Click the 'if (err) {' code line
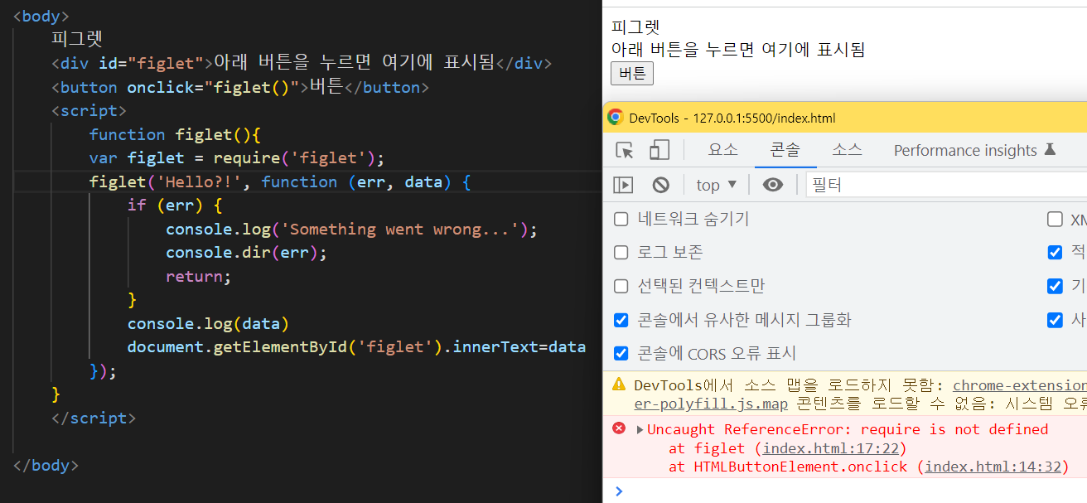Viewport: 1087px width, 503px height. click(x=175, y=205)
